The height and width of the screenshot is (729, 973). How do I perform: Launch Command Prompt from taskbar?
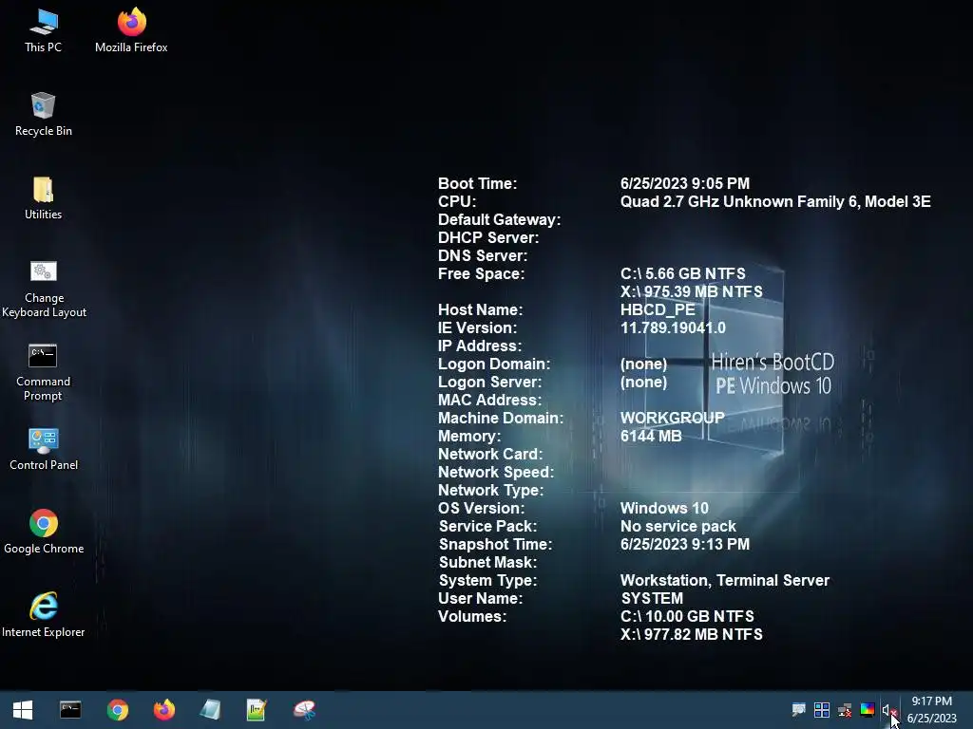point(70,710)
